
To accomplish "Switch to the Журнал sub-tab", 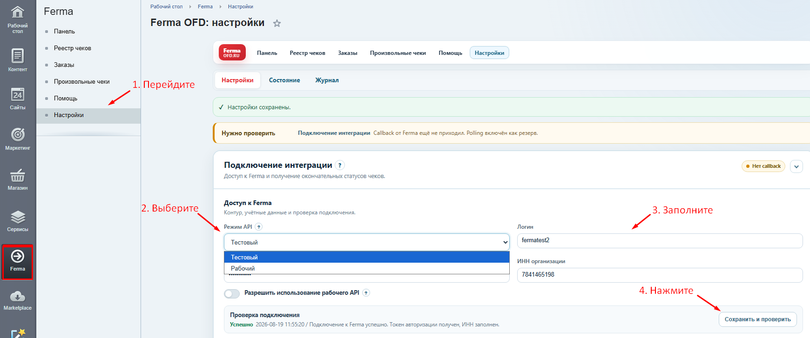I will coord(327,80).
